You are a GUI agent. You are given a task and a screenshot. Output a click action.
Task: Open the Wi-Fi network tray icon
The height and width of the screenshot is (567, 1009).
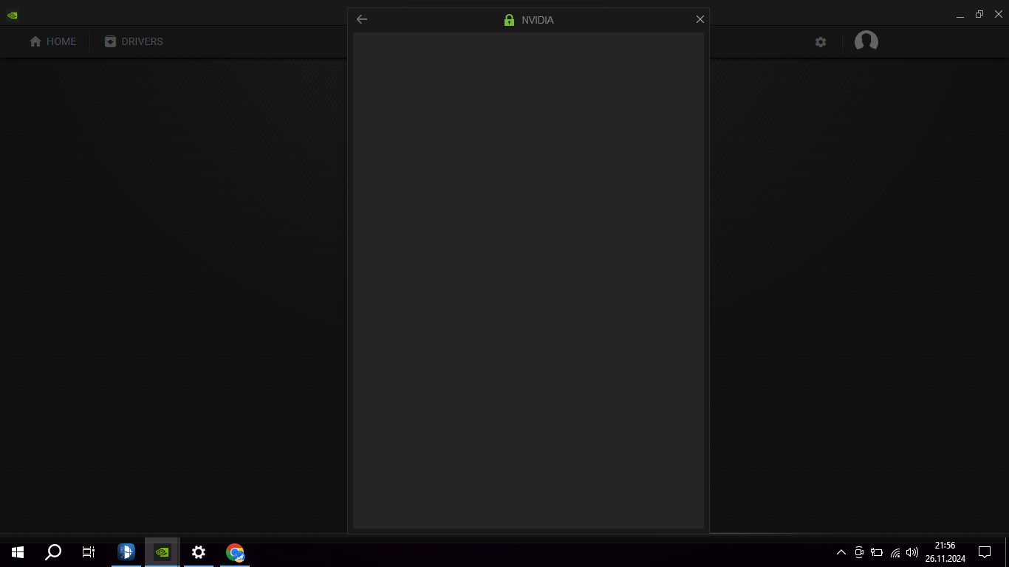click(x=895, y=552)
